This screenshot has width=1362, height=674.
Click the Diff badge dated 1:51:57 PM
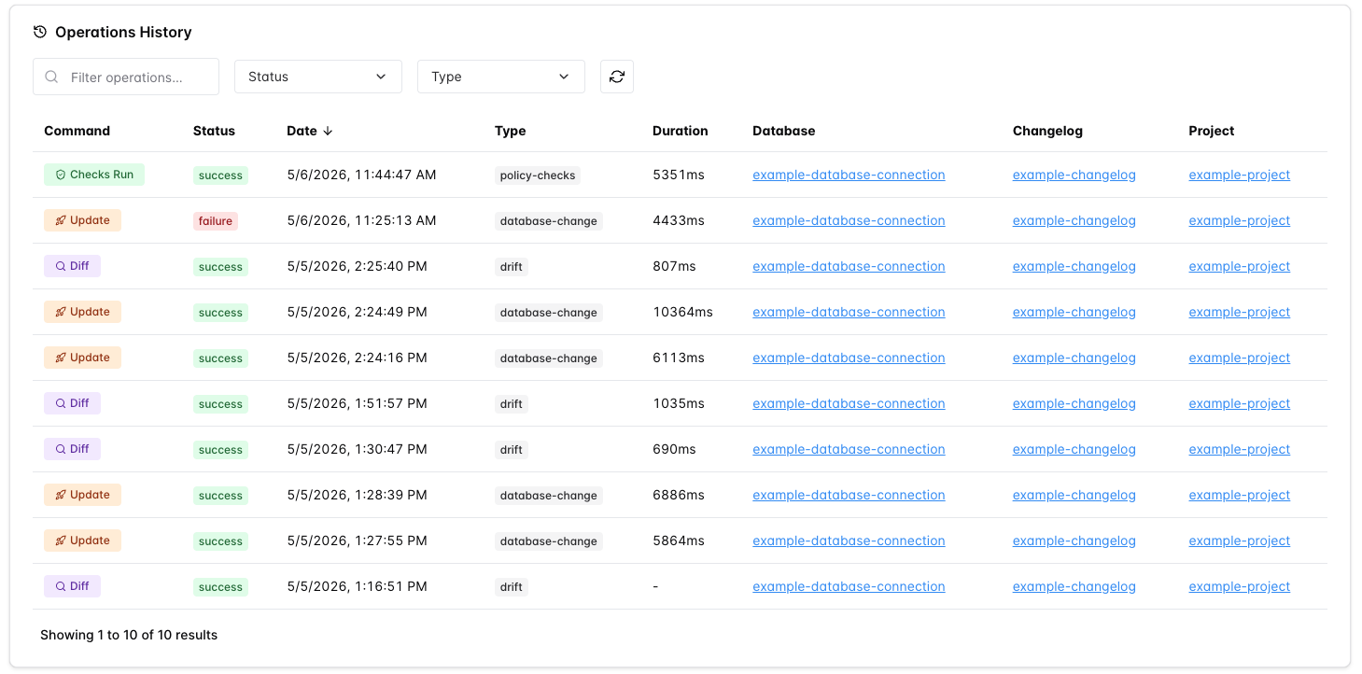72,403
